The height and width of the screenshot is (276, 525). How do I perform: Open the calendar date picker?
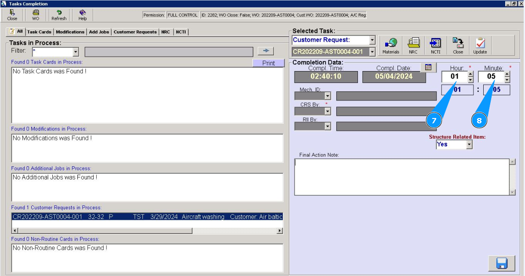tap(428, 67)
